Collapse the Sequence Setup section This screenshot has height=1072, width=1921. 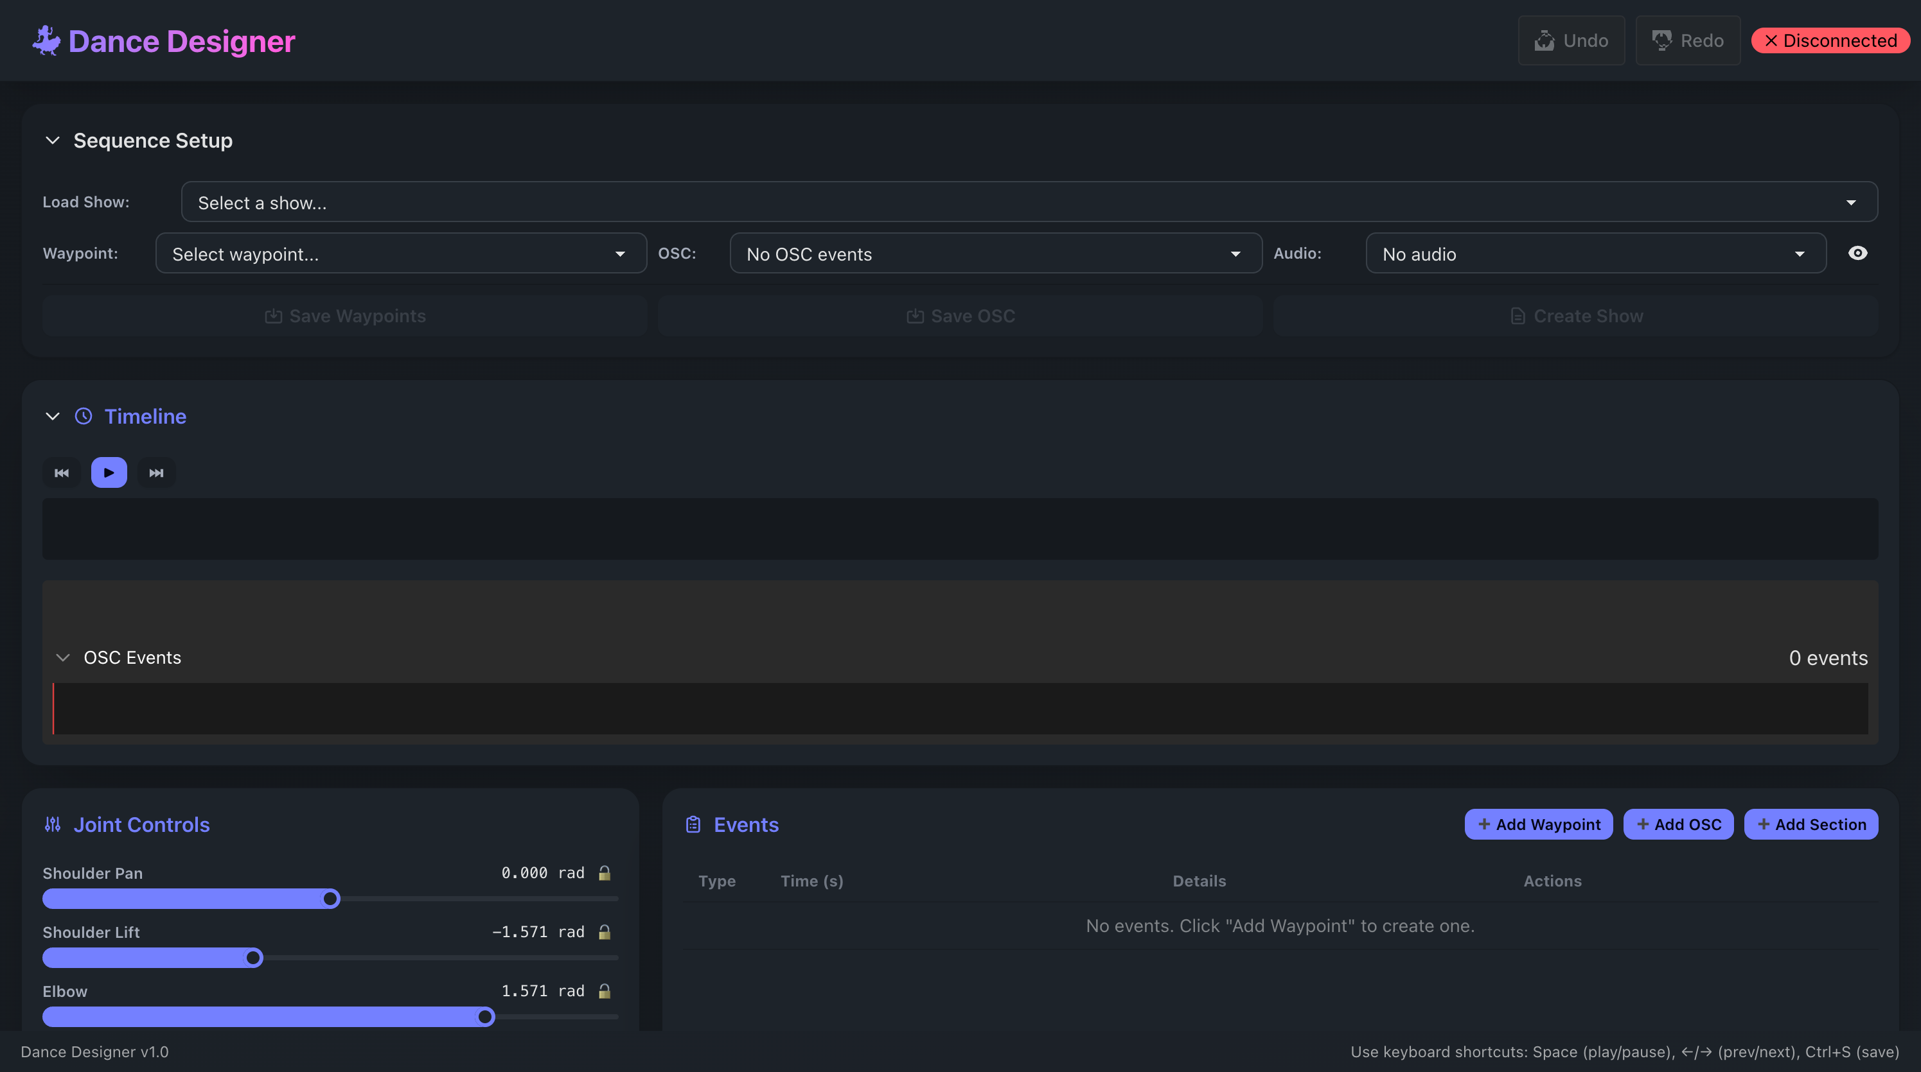52,140
